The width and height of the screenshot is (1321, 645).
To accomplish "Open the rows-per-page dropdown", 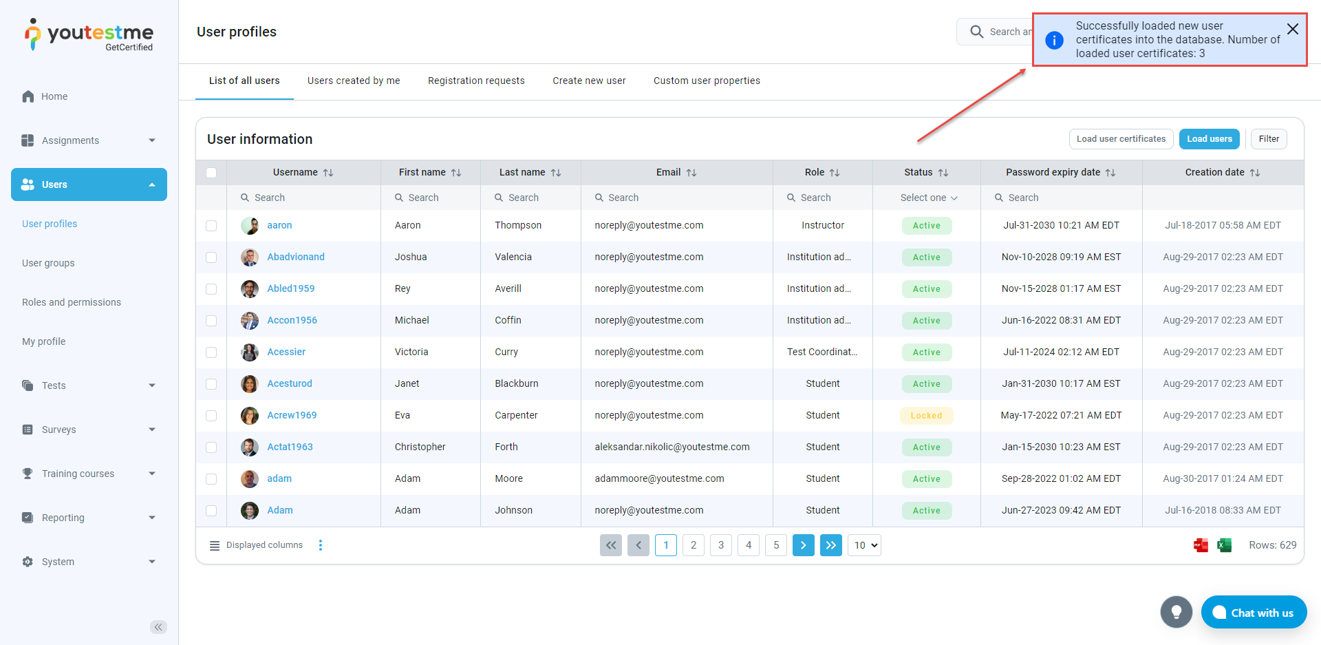I will pos(865,545).
